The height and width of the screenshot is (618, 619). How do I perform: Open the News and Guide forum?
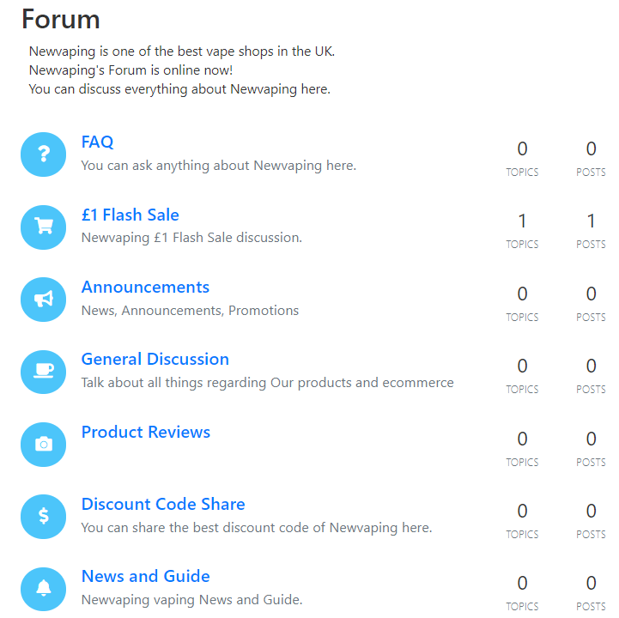click(x=145, y=576)
